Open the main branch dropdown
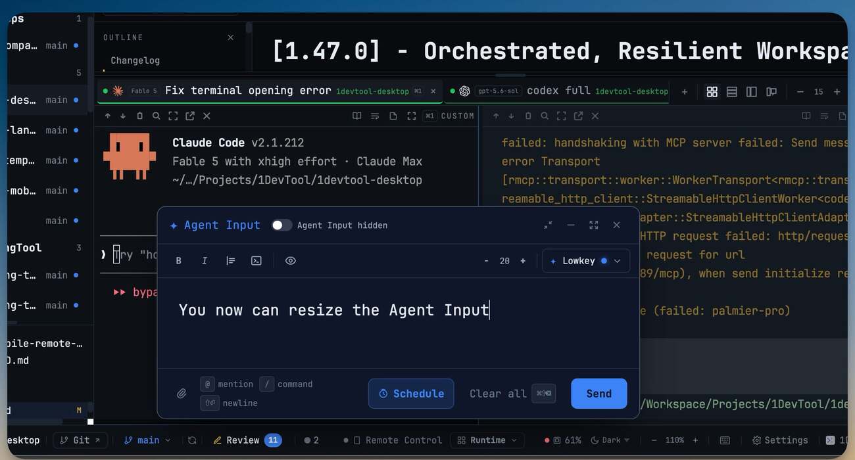Image resolution: width=855 pixels, height=460 pixels. (x=147, y=440)
